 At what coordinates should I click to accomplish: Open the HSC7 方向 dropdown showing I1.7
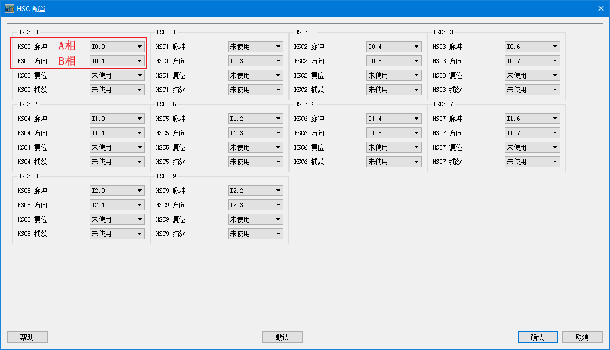pos(533,133)
